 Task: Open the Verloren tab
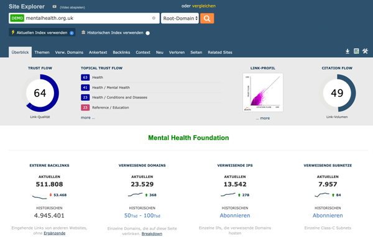tap(177, 52)
